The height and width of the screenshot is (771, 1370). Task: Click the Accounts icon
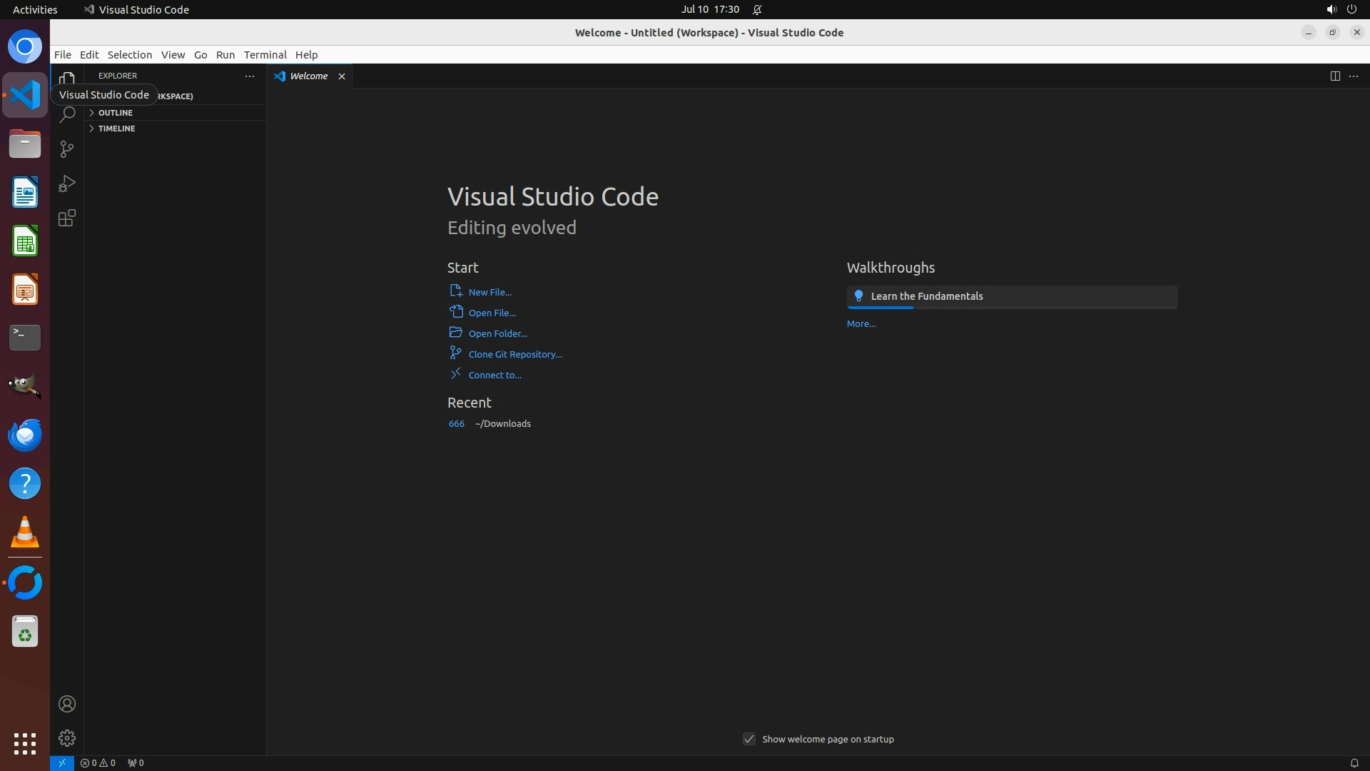point(67,704)
